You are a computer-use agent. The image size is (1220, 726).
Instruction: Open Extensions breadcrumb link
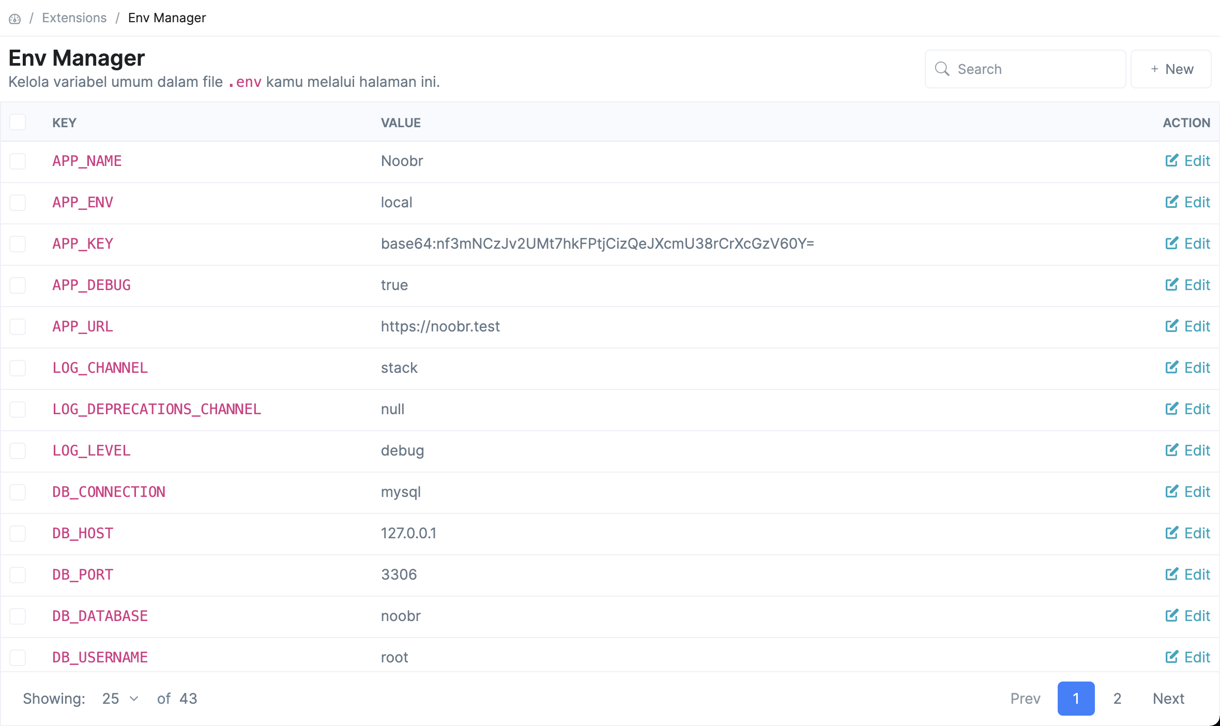click(74, 18)
